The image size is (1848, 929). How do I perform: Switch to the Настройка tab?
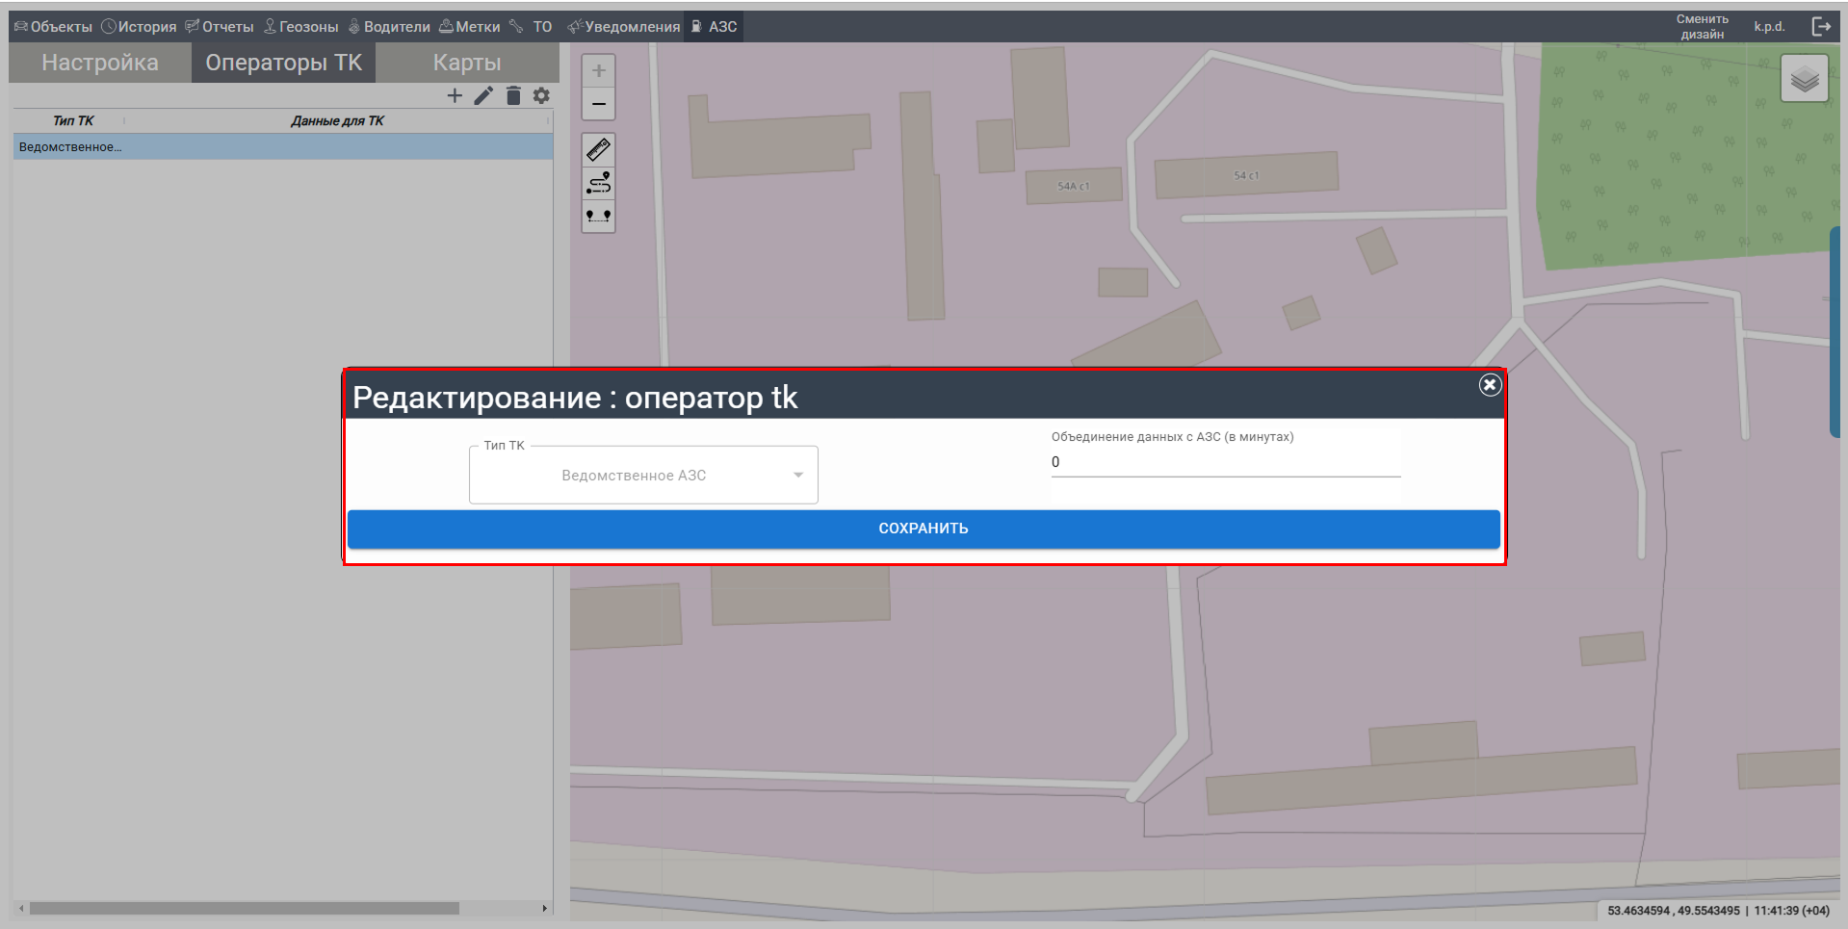[x=100, y=63]
